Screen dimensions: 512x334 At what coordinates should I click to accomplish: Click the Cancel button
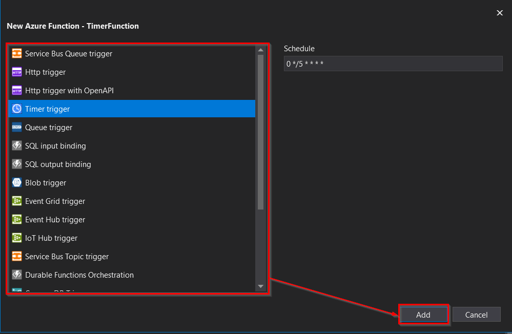[x=476, y=314]
